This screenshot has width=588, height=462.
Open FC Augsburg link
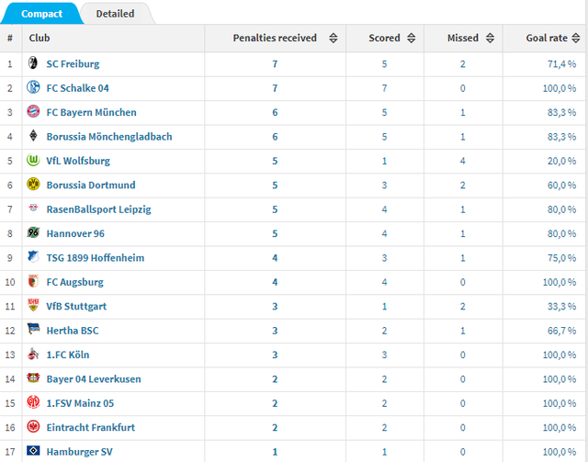point(74,282)
